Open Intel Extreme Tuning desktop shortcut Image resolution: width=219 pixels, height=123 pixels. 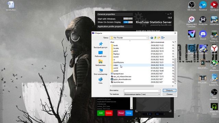click(214, 80)
